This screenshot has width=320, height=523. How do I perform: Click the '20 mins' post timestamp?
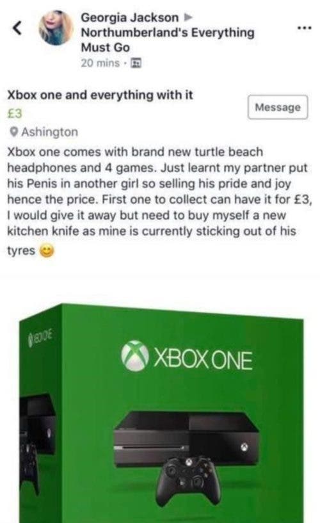pyautogui.click(x=100, y=63)
